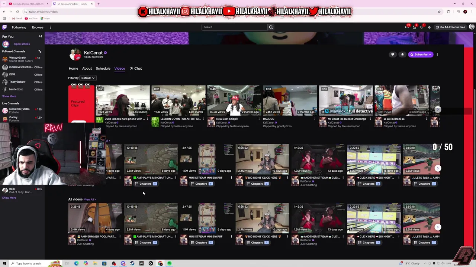This screenshot has height=267, width=476.
Task: Click Go Ad-Free for Free button
Action: 451,27
